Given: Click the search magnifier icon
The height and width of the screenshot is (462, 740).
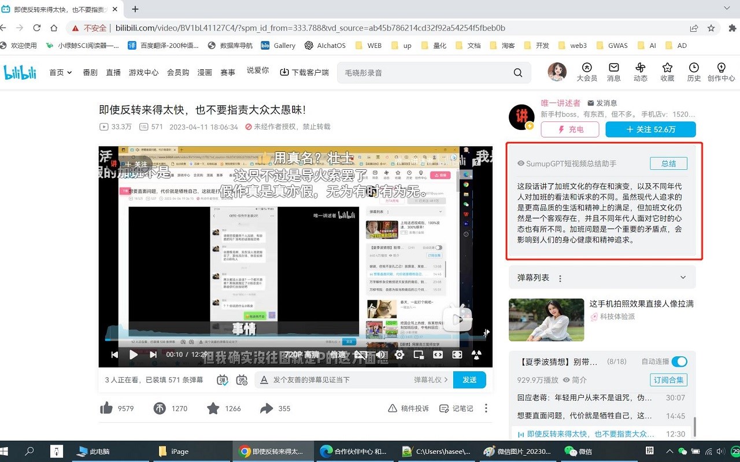Looking at the screenshot, I should click(x=518, y=73).
